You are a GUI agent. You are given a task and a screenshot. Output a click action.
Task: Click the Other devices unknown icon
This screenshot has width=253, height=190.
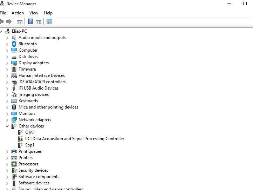pos(14,126)
